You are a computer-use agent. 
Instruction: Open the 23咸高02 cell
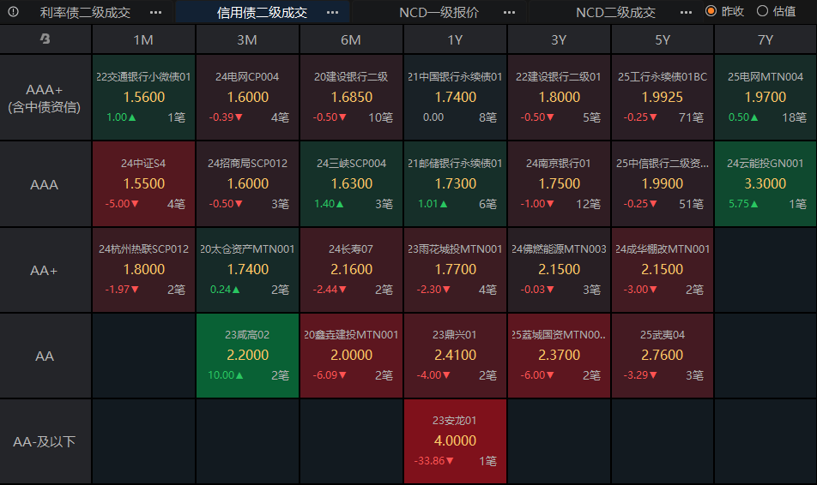(247, 356)
